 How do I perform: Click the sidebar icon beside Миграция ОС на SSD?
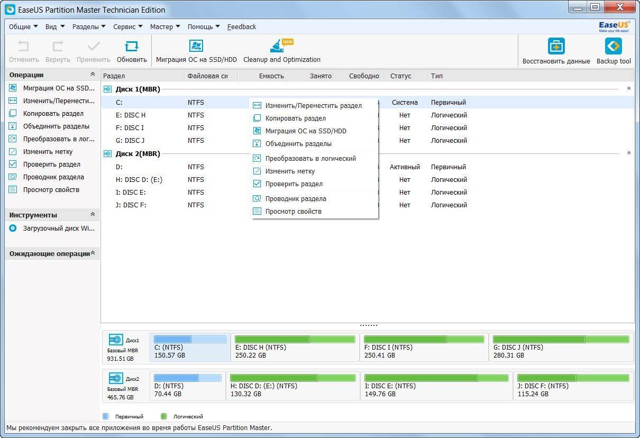coord(13,88)
